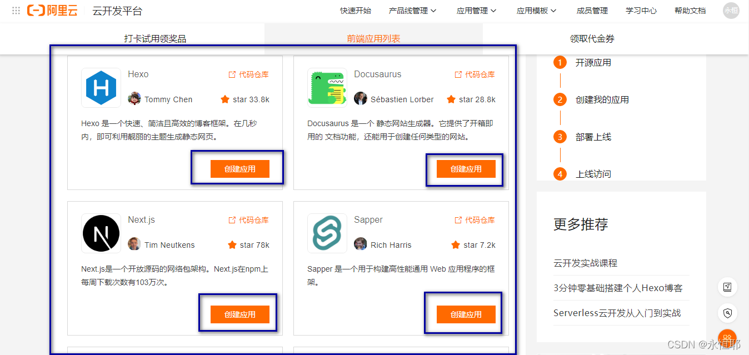Click the star 33.8k count
This screenshot has width=749, height=355.
tap(251, 99)
